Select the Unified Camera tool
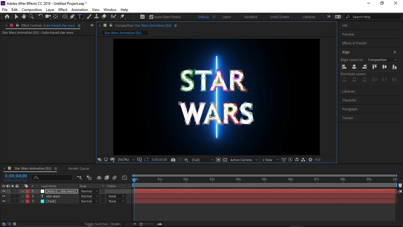This screenshot has height=227, width=403. [x=48, y=17]
